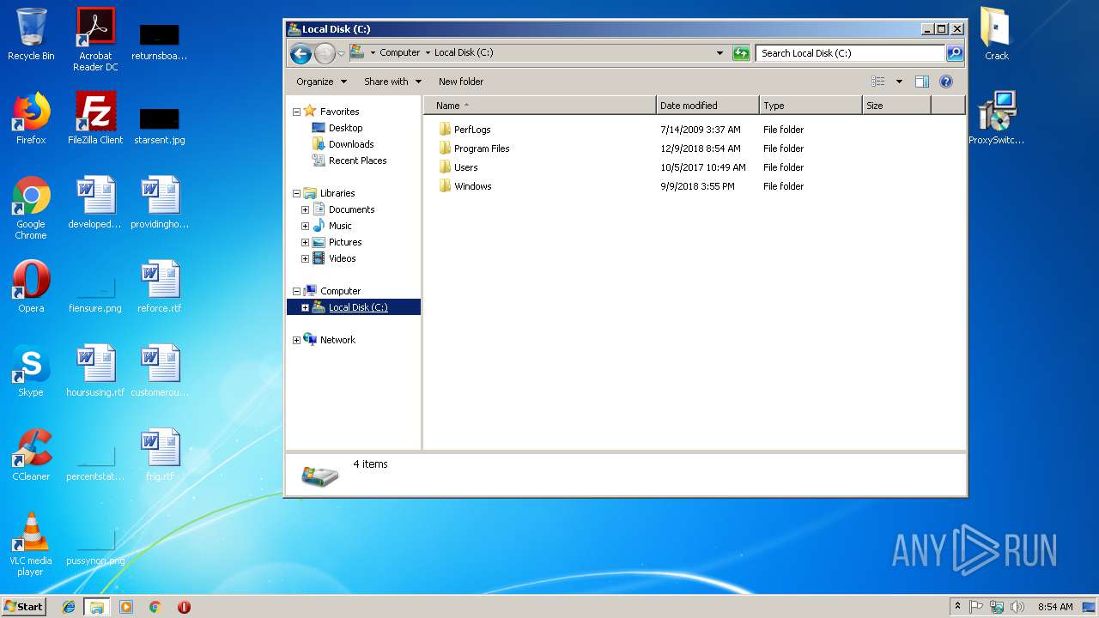Sort by the Size column header
This screenshot has height=618, width=1099.
tap(896, 106)
